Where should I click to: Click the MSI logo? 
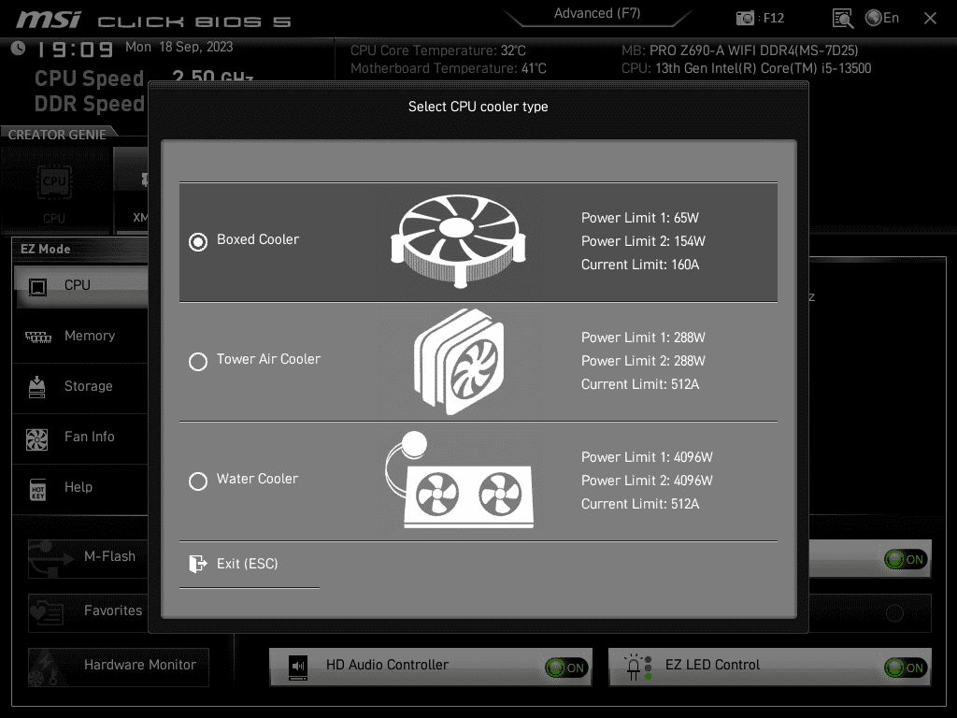tap(49, 21)
